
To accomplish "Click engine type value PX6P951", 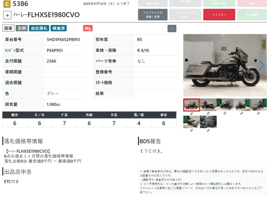I will click(55, 50).
